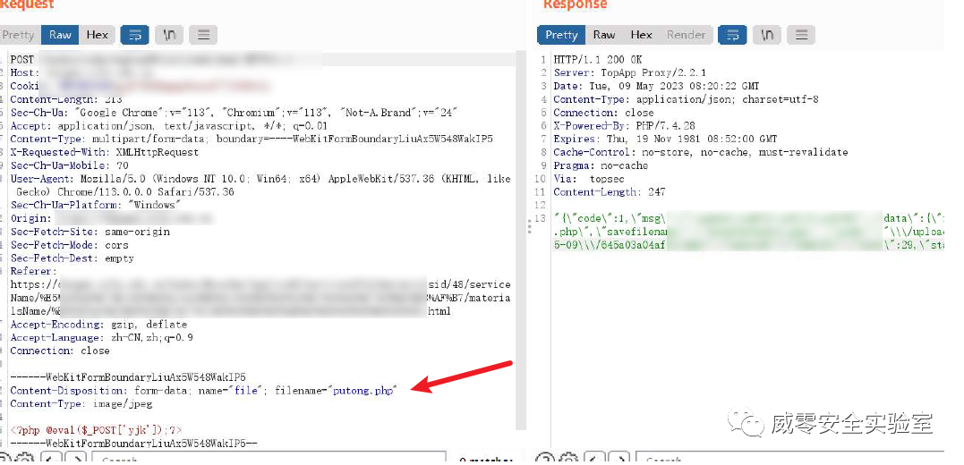Click the "Referer:" header label
This screenshot has height=465, width=964.
[x=33, y=272]
